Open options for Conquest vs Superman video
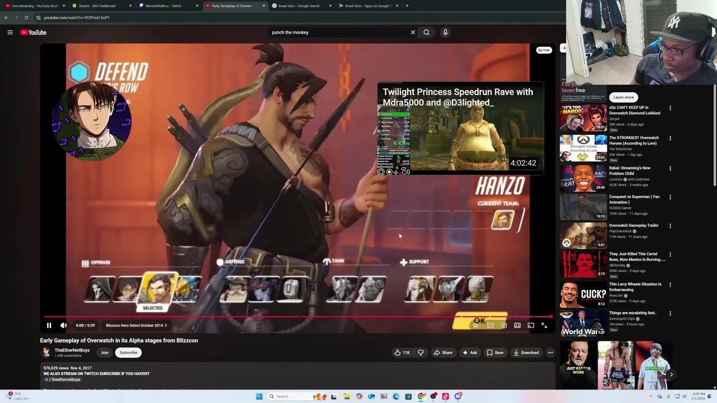The image size is (717, 403). coord(670,197)
